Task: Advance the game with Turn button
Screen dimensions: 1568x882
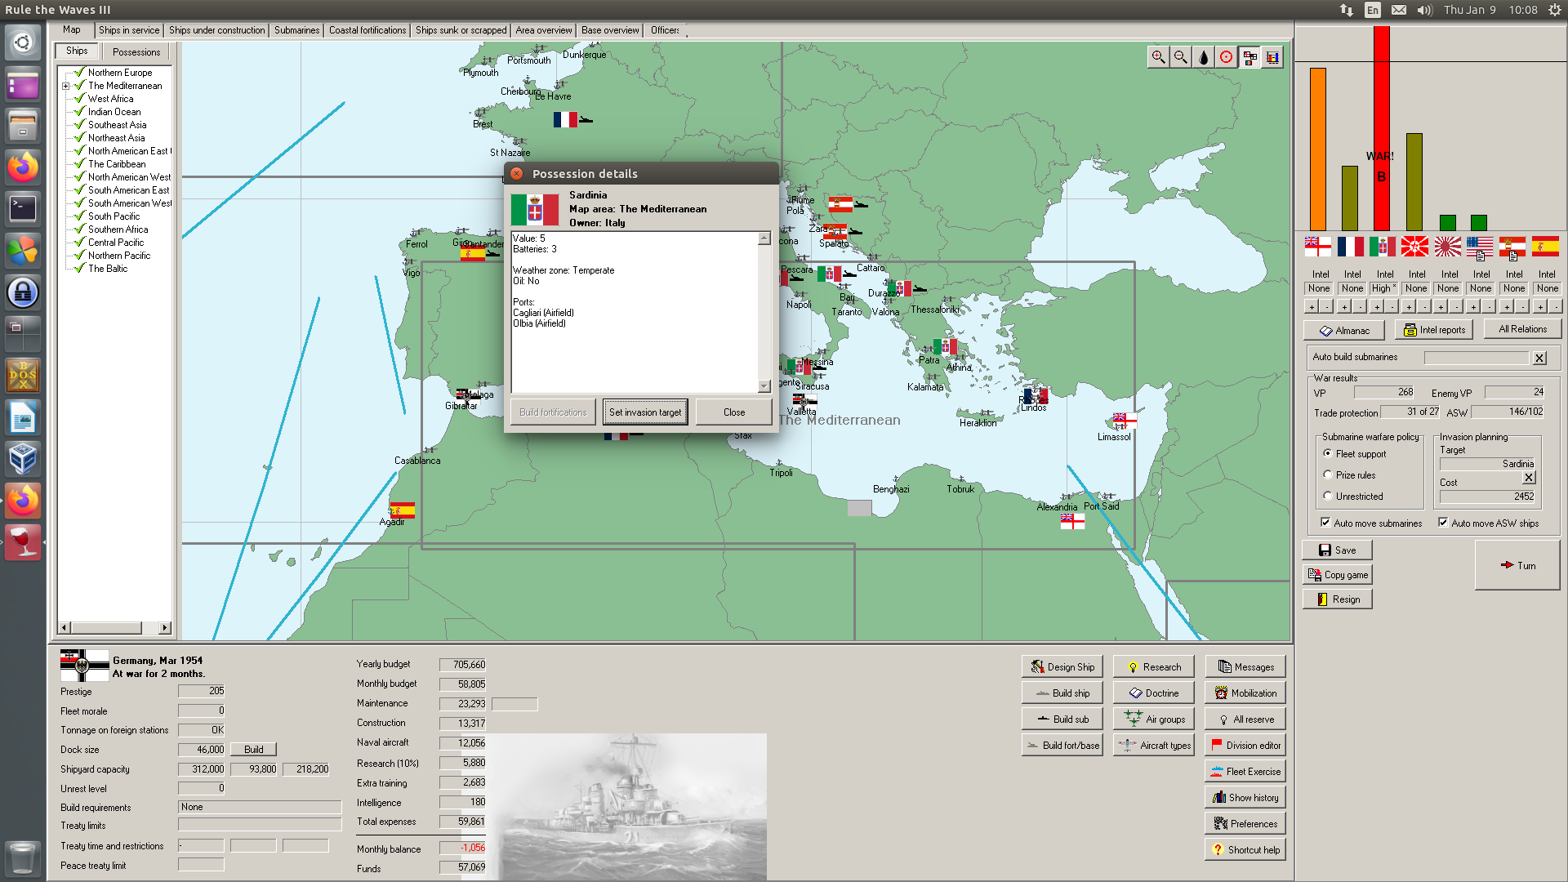Action: click(x=1517, y=565)
